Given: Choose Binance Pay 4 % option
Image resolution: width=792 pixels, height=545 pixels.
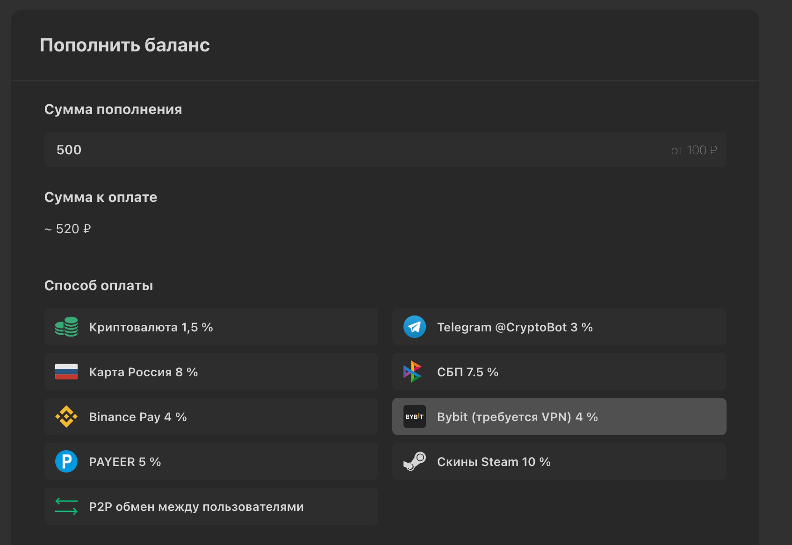Looking at the screenshot, I should 210,416.
